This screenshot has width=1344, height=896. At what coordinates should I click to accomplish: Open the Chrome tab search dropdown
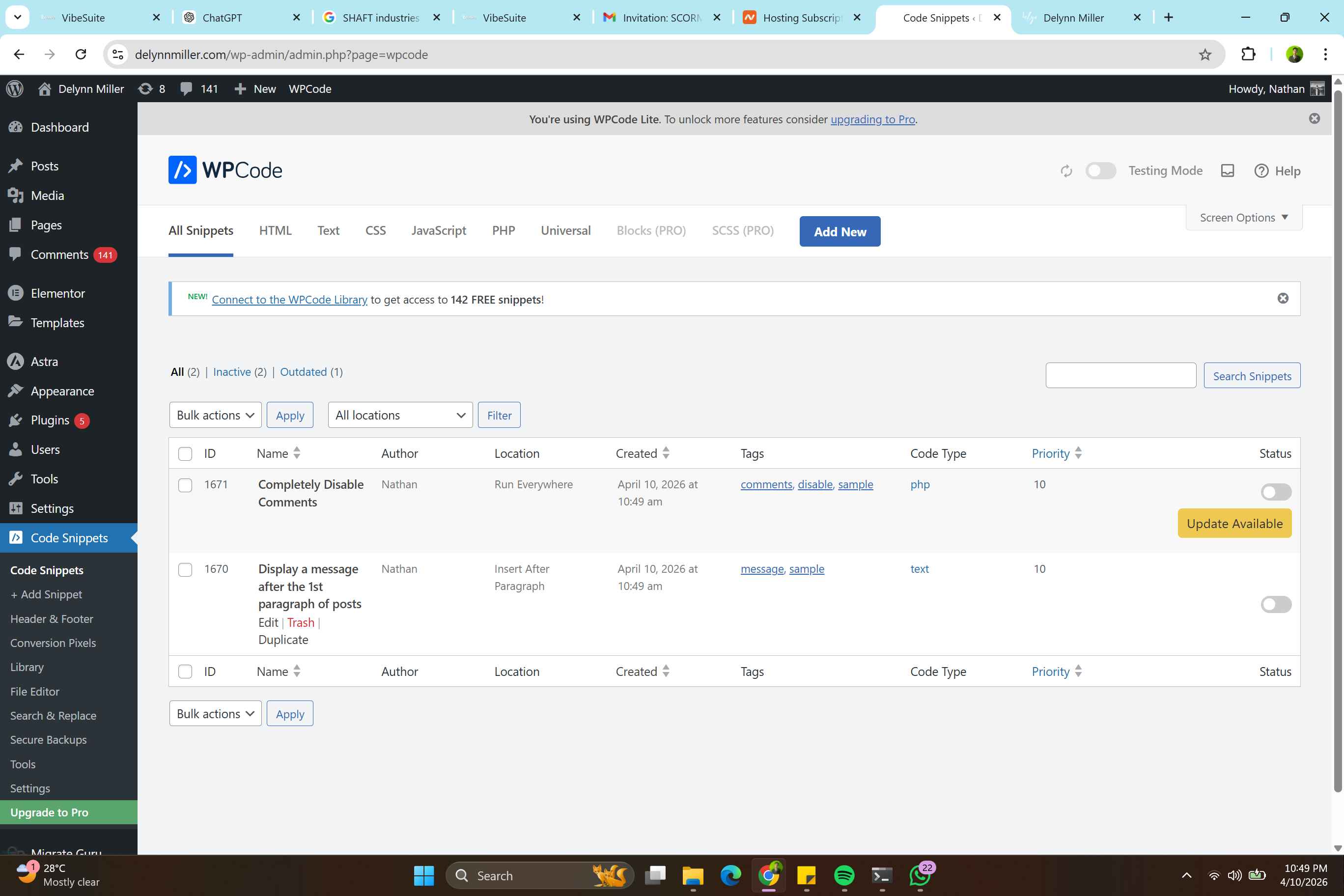click(x=18, y=17)
